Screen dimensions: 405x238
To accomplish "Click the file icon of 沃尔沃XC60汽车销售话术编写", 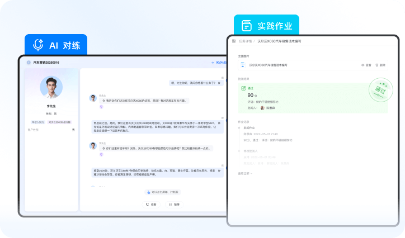I will 243,65.
